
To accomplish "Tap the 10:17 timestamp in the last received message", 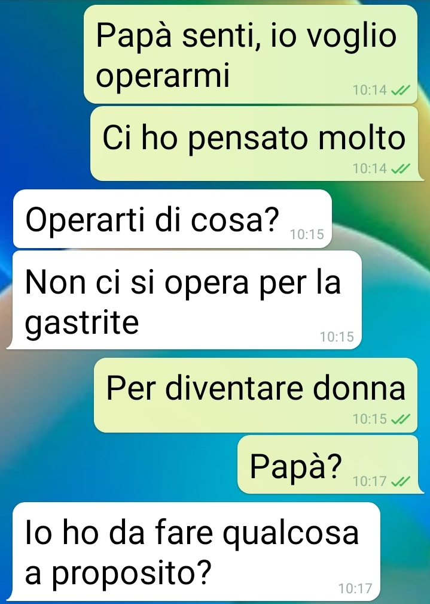I will pyautogui.click(x=355, y=588).
